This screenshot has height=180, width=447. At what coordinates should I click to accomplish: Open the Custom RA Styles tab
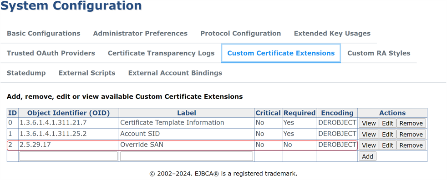click(x=379, y=53)
